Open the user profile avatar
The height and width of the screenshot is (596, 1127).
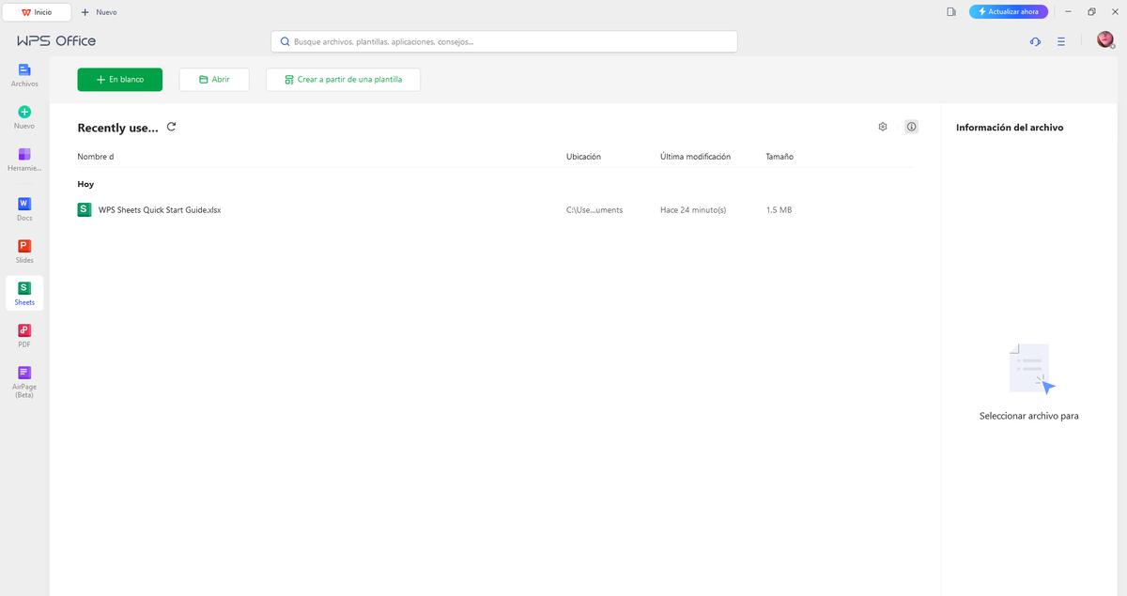pos(1105,40)
